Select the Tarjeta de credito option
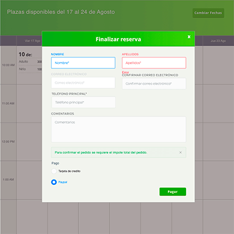 54,171
